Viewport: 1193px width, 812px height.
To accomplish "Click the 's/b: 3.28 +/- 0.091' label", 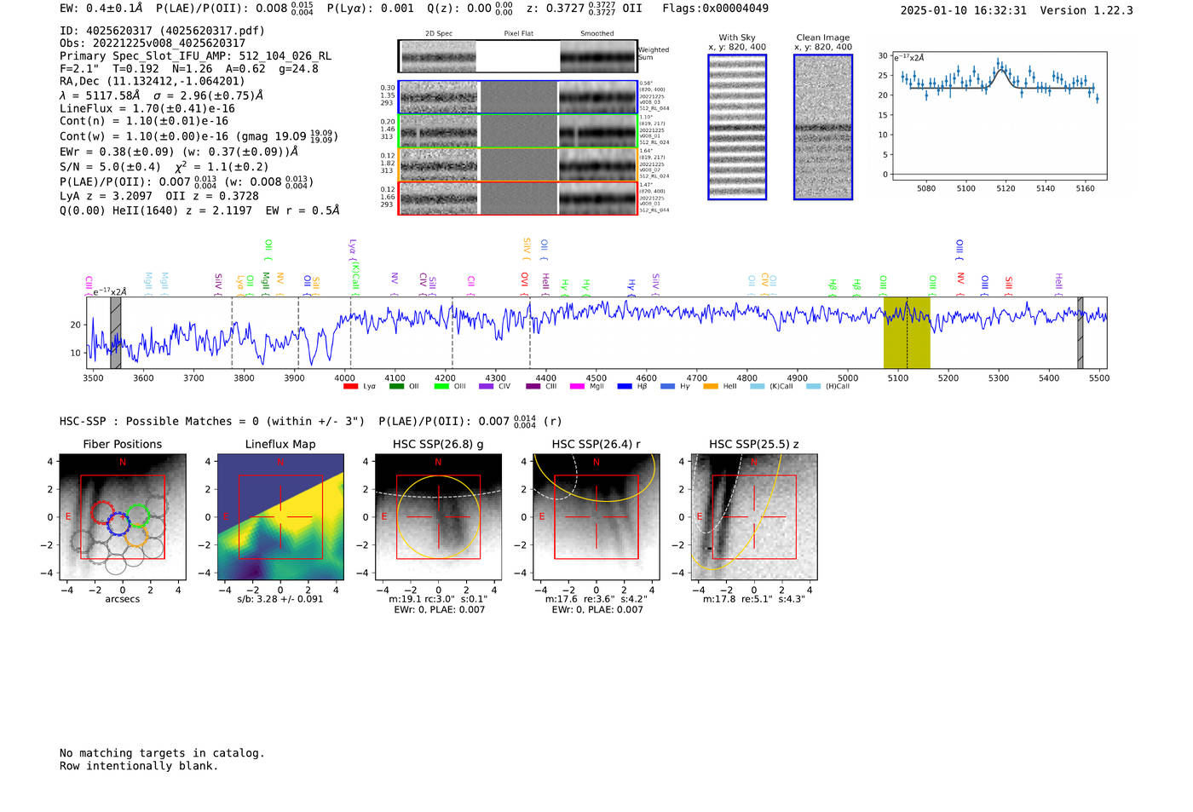I will (280, 599).
